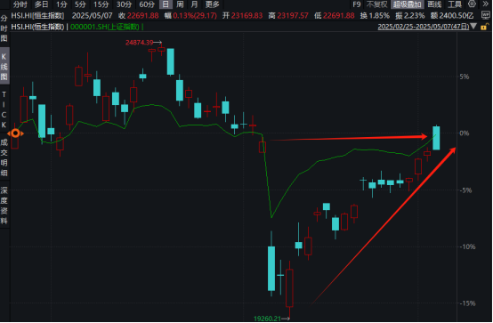Open 深度资料 in left sidebar
The image size is (493, 323).
click(4, 206)
